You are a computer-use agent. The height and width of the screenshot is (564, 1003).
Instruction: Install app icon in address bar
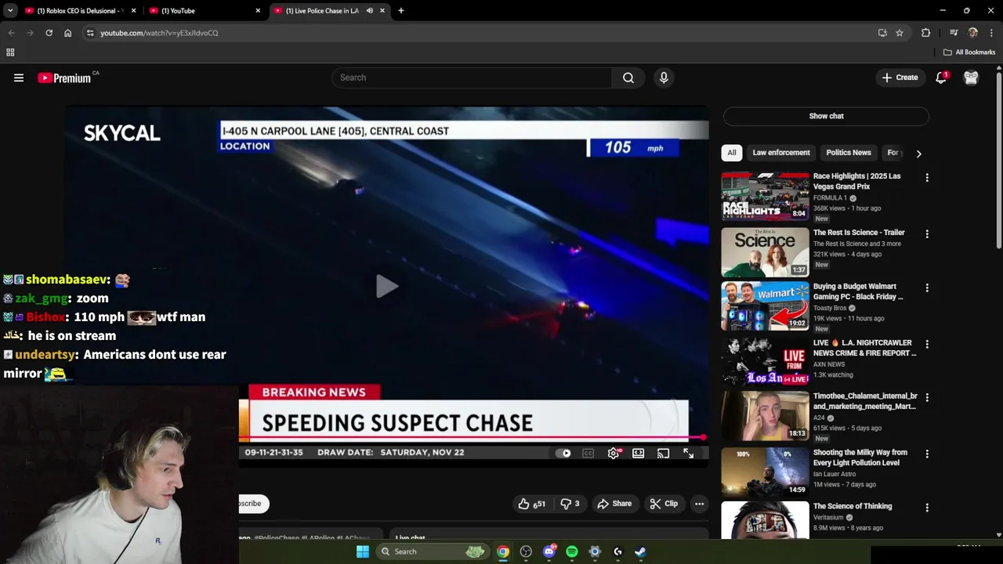coord(882,33)
